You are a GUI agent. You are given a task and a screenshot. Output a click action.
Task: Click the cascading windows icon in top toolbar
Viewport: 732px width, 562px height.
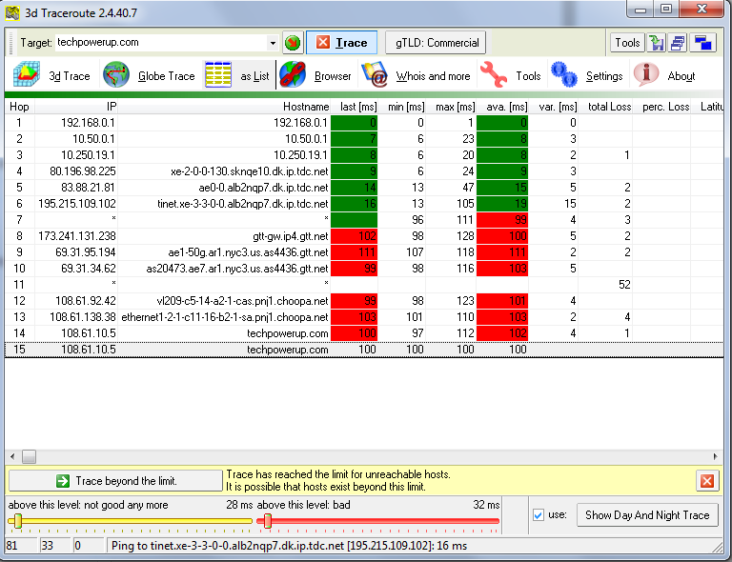coord(678,43)
